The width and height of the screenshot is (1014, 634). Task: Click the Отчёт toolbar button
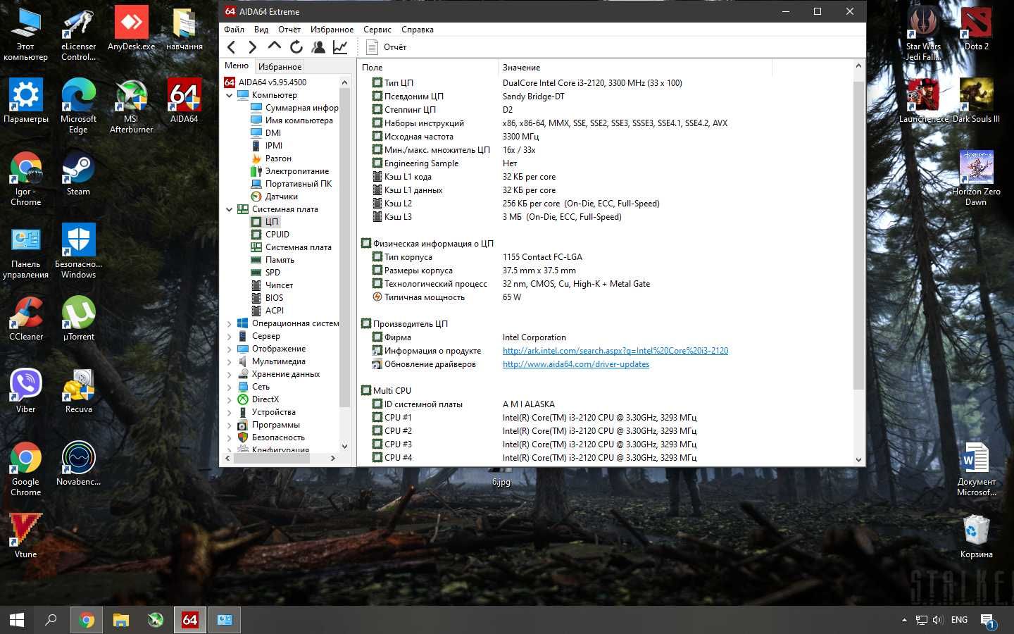pos(387,47)
